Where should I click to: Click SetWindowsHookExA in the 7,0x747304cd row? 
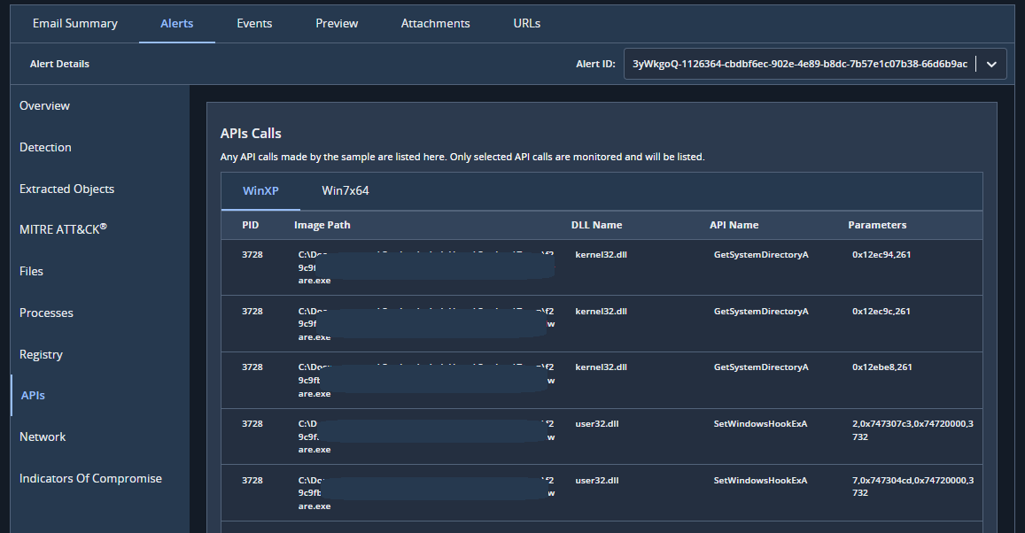click(760, 480)
